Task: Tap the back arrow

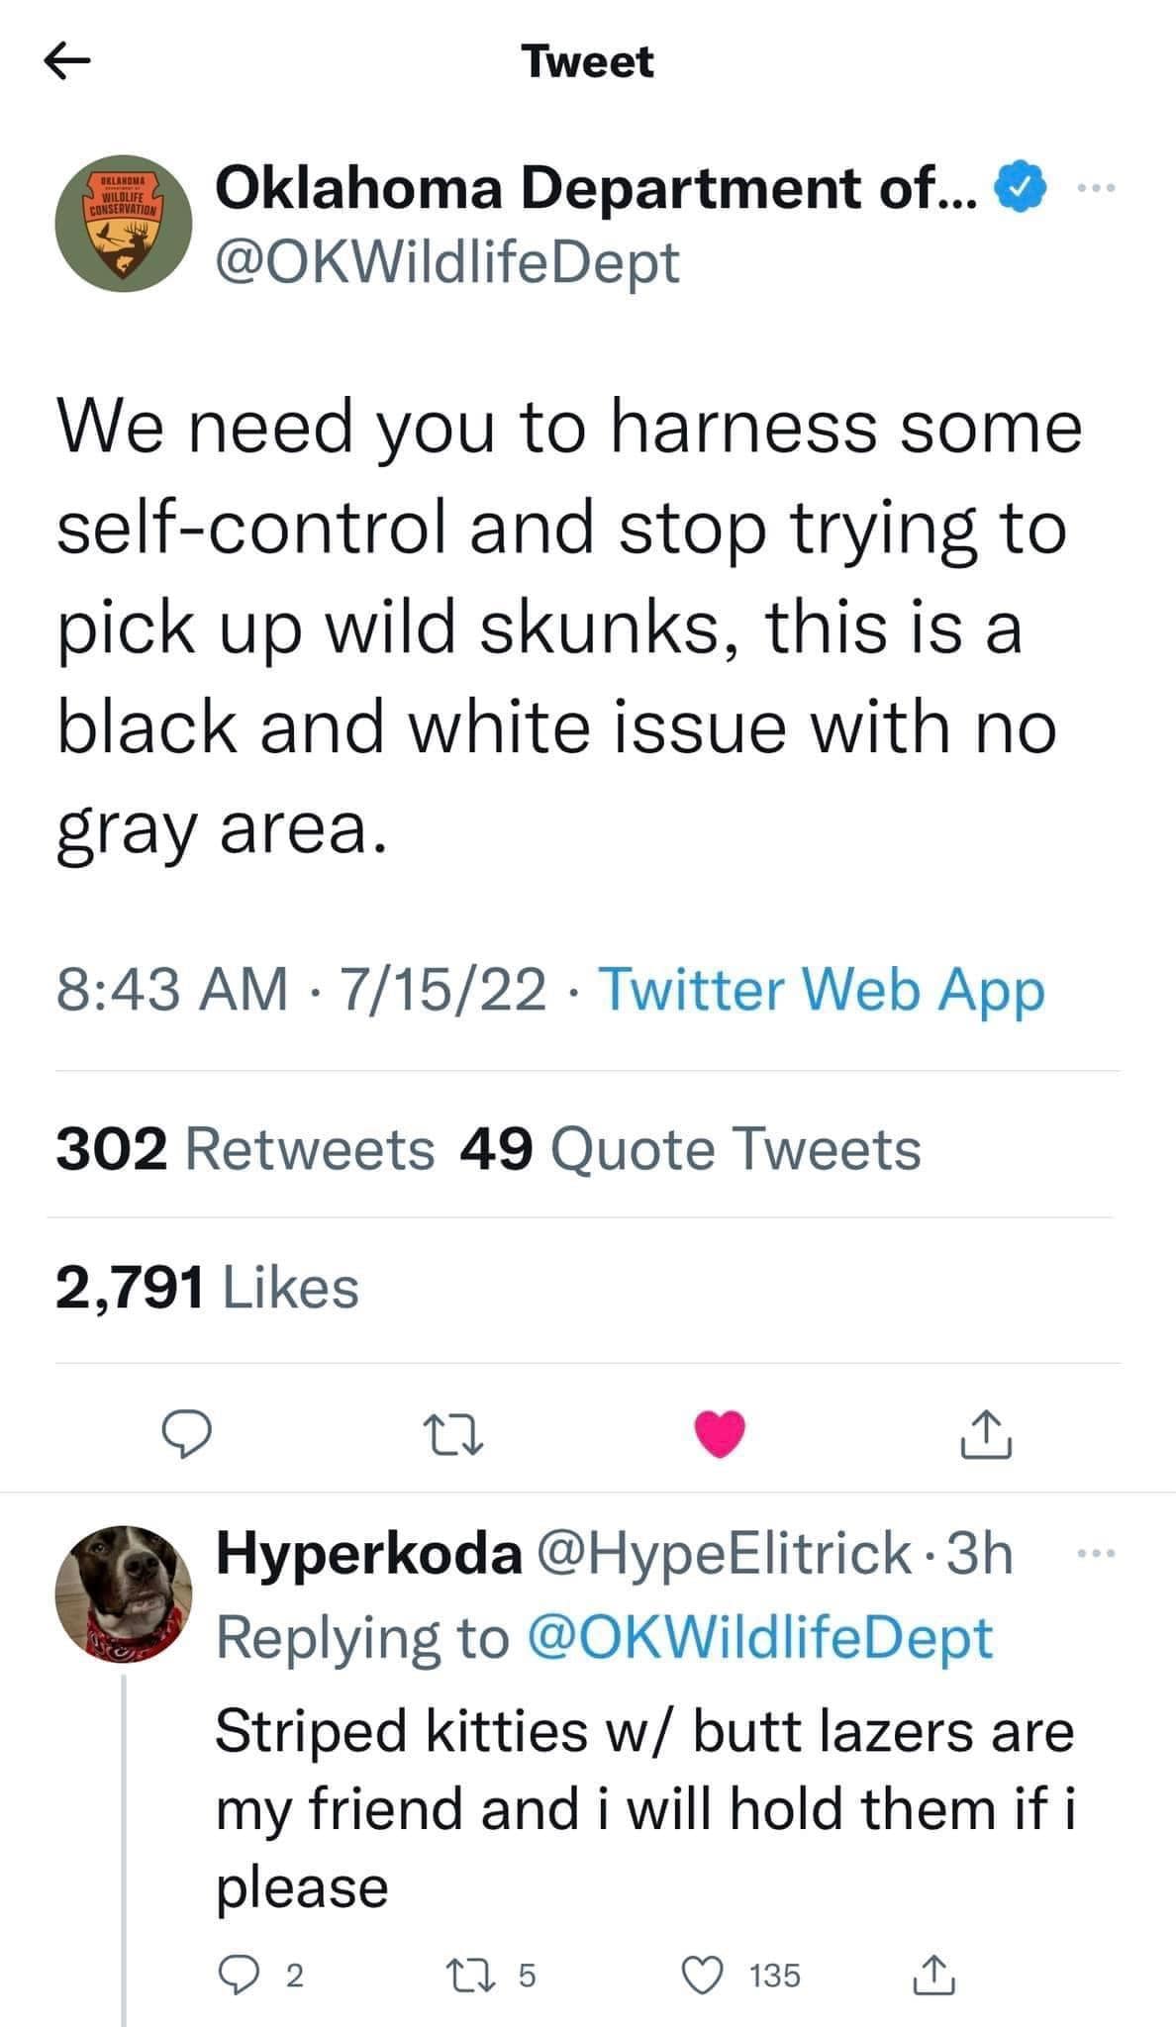Action: (67, 63)
